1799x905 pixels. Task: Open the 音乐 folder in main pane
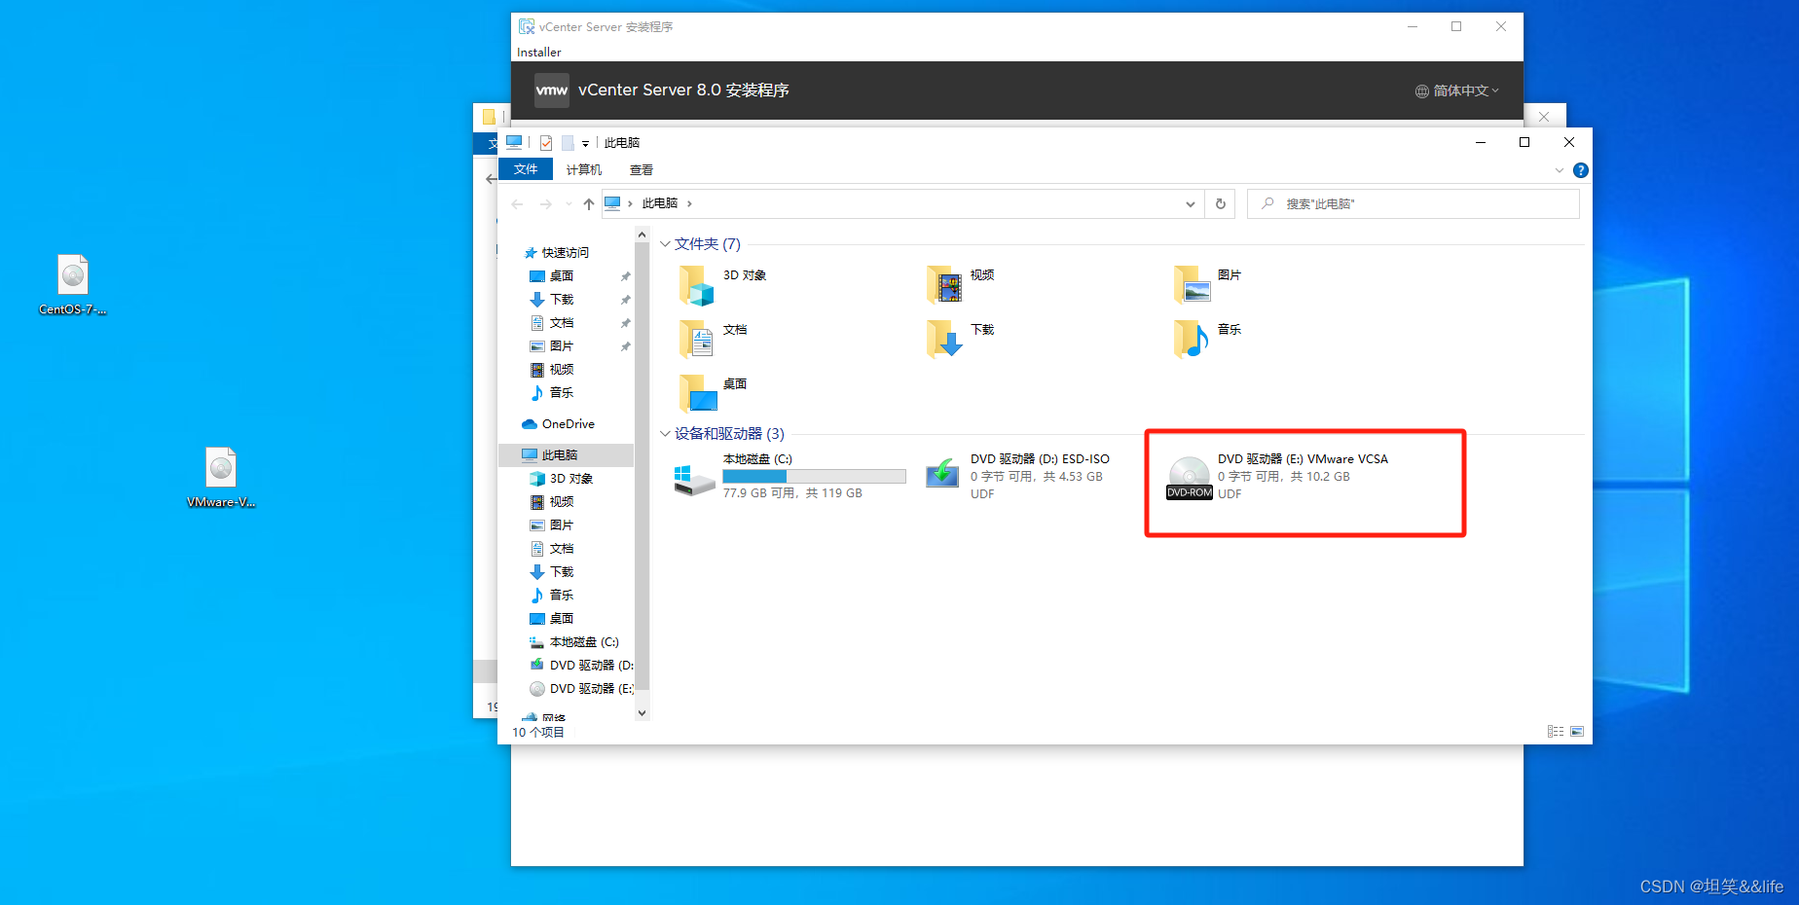coord(1193,340)
